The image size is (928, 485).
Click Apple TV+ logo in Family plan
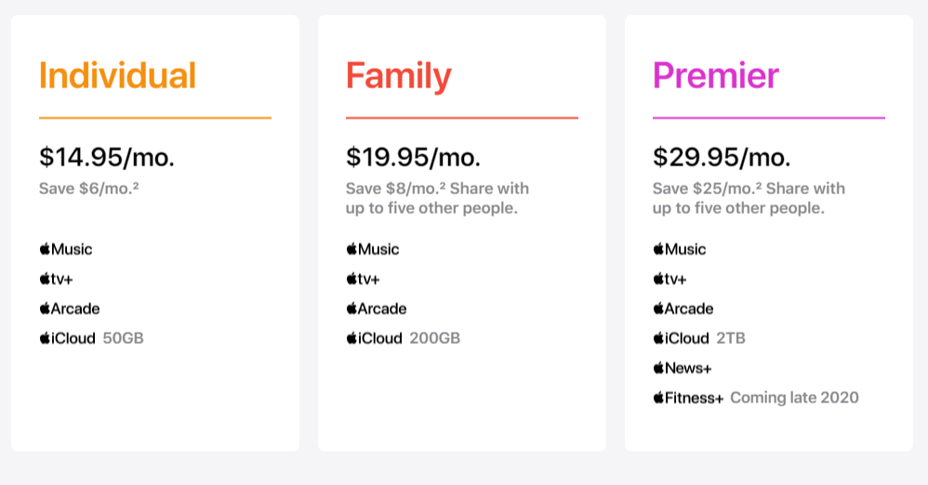(363, 279)
